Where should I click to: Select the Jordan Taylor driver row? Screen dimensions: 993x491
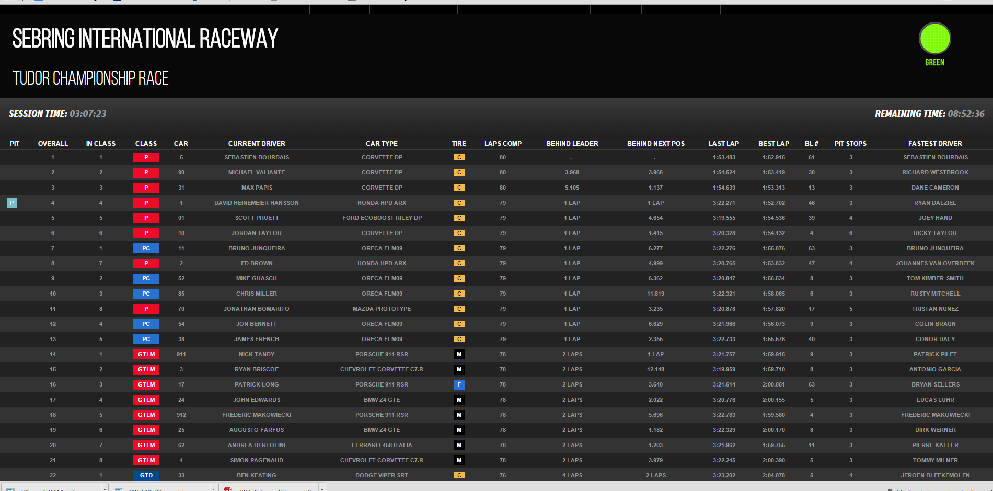[257, 233]
